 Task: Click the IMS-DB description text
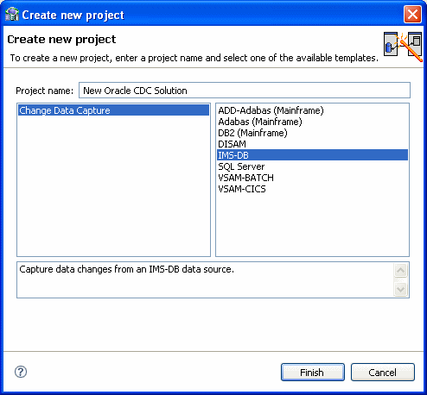click(x=126, y=269)
